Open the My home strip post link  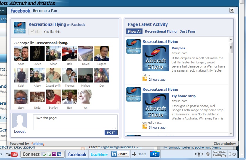pyautogui.click(x=184, y=96)
